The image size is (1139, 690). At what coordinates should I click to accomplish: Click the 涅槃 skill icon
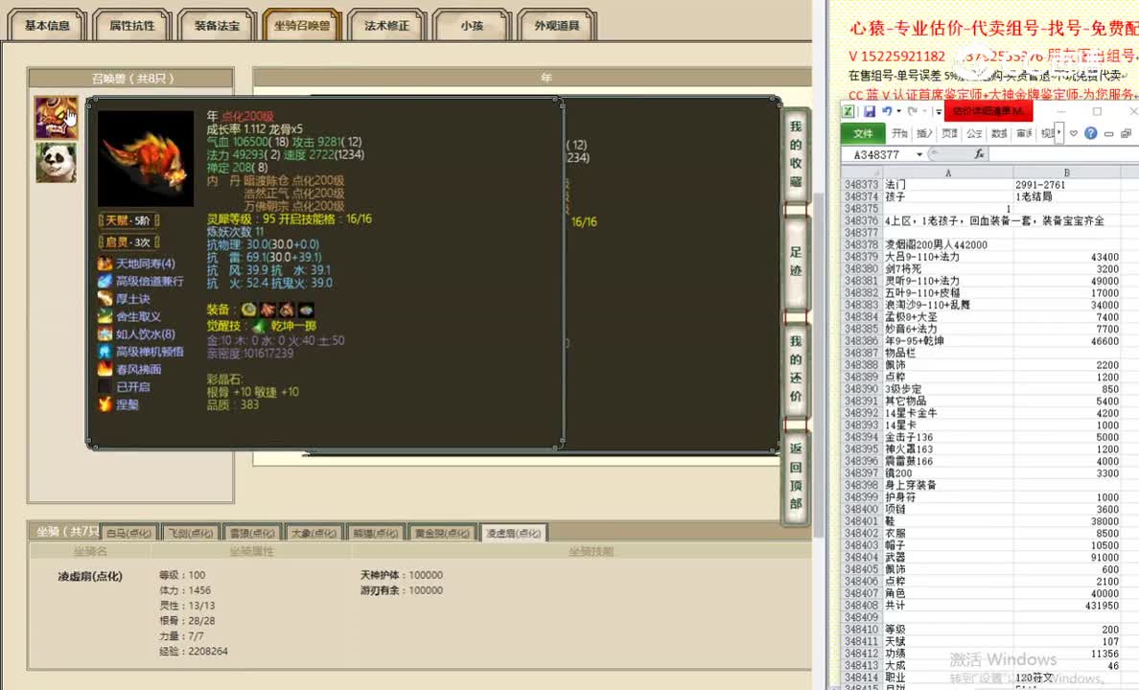click(105, 404)
